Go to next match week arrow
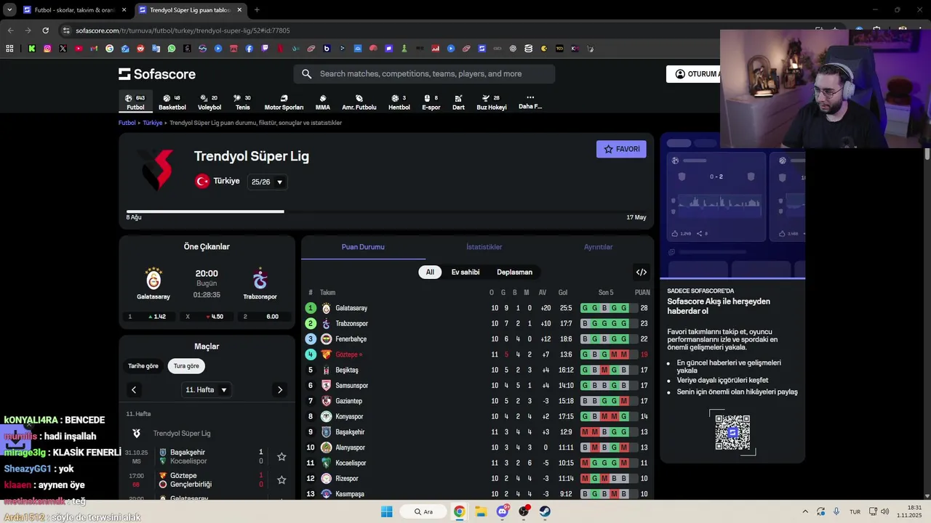 (x=280, y=390)
